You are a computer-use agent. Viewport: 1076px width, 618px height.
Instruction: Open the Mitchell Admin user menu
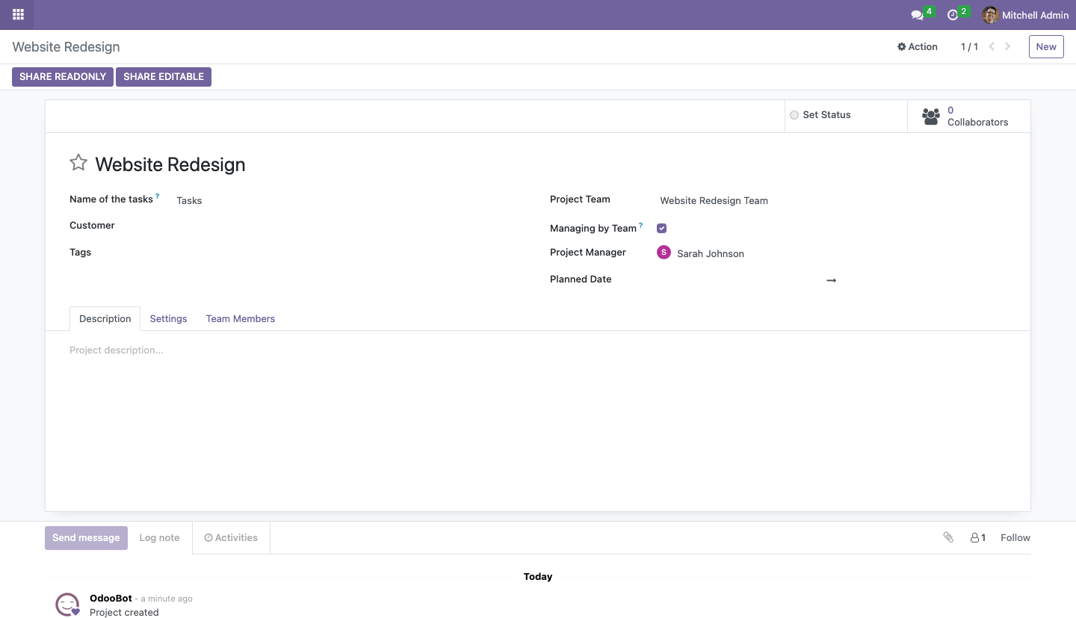tap(1025, 15)
